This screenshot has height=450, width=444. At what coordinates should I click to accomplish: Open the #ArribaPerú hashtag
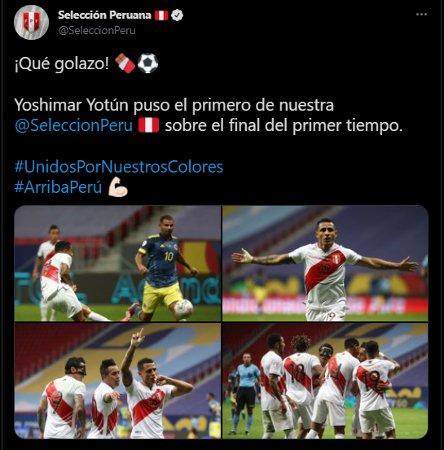pyautogui.click(x=59, y=187)
